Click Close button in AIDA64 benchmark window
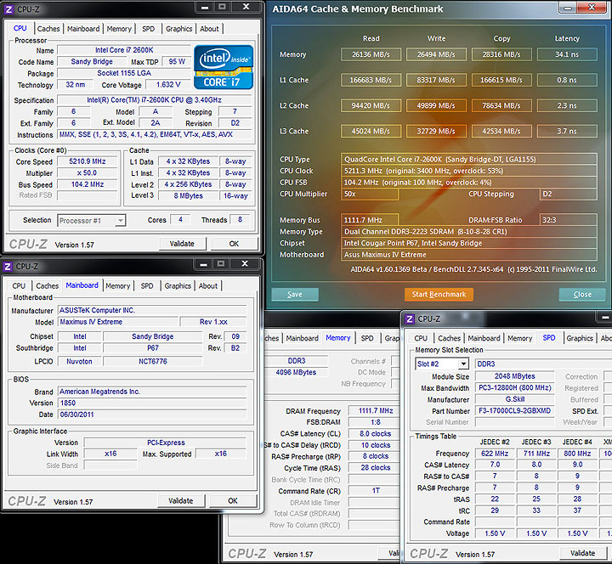The width and height of the screenshot is (612, 564). [x=582, y=295]
